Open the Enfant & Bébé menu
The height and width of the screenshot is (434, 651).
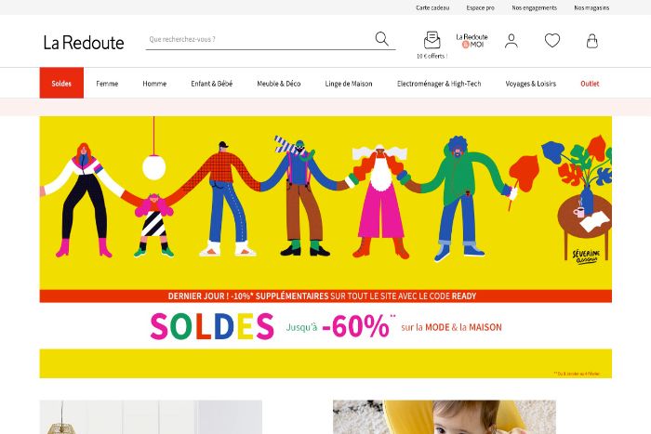212,84
